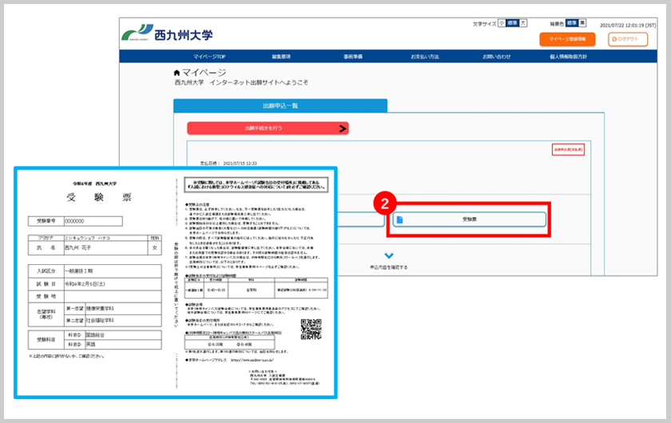The height and width of the screenshot is (423, 671).
Task: Click the 西九州大学 logo
Action: point(167,34)
